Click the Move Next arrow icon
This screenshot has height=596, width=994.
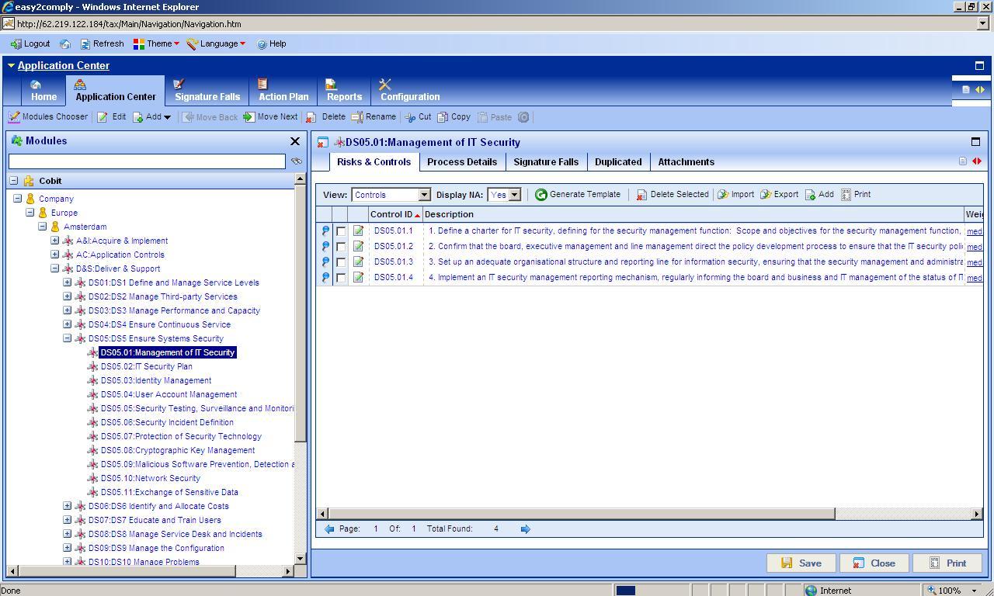tap(248, 117)
